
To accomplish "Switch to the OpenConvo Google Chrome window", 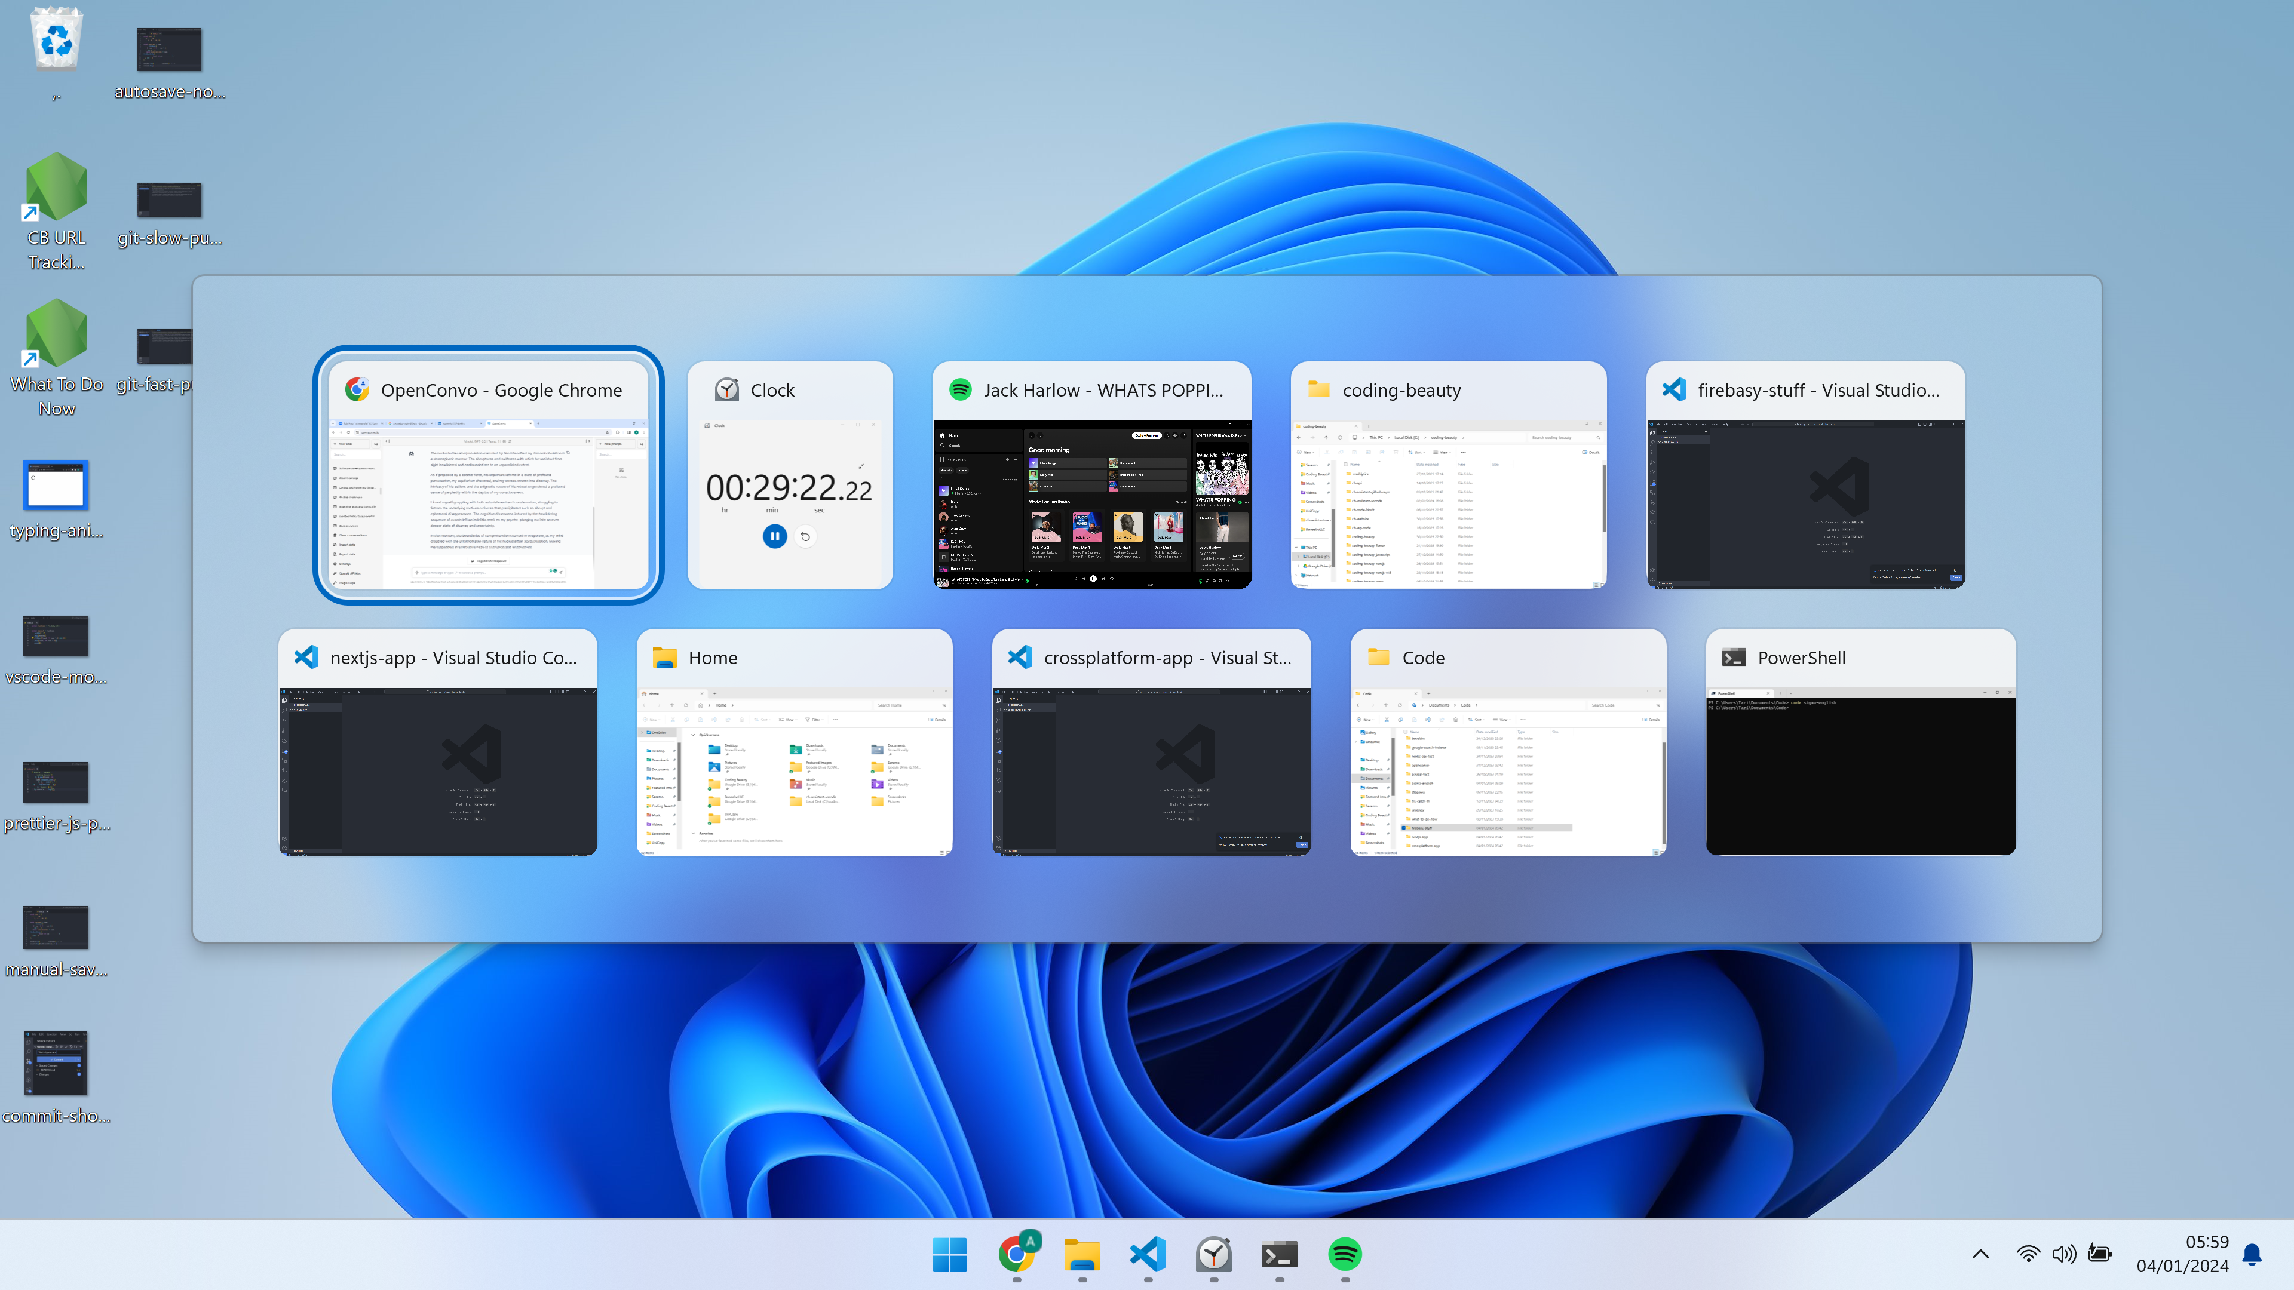I will pyautogui.click(x=488, y=475).
